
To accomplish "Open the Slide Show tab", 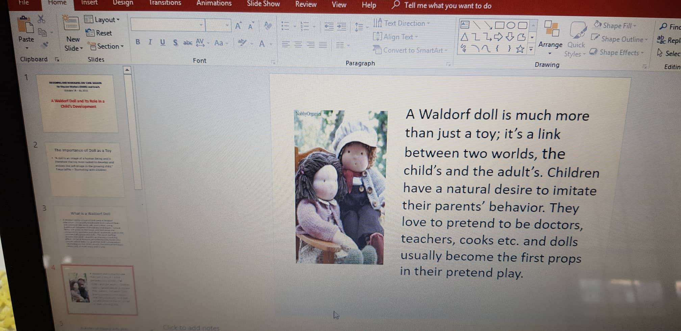I will 263,4.
